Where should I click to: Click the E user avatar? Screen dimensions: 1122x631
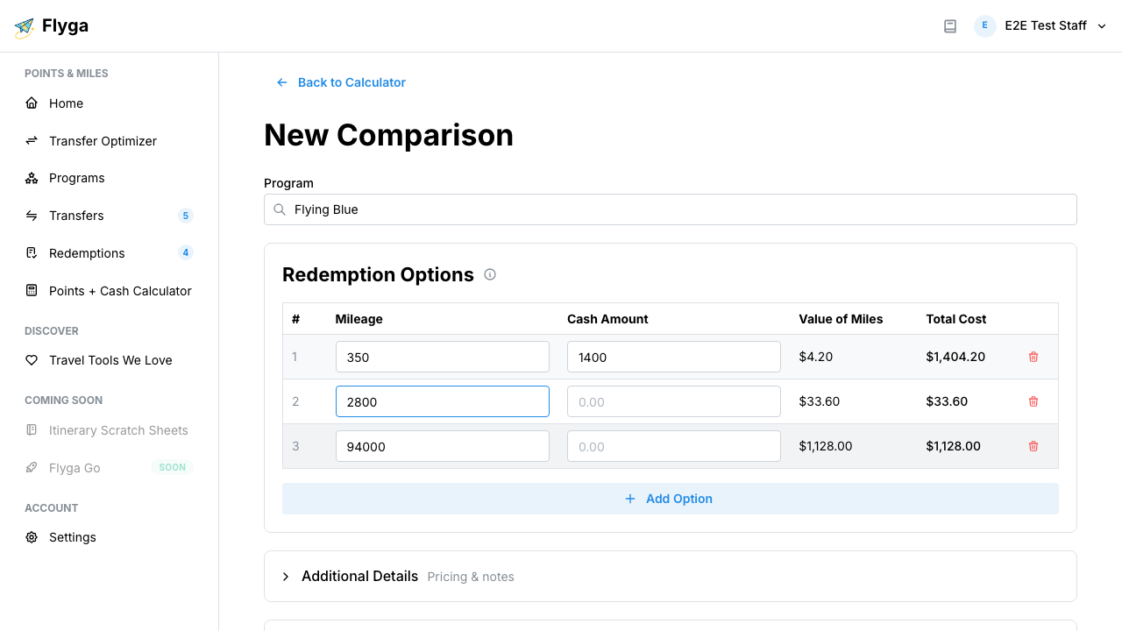(985, 25)
